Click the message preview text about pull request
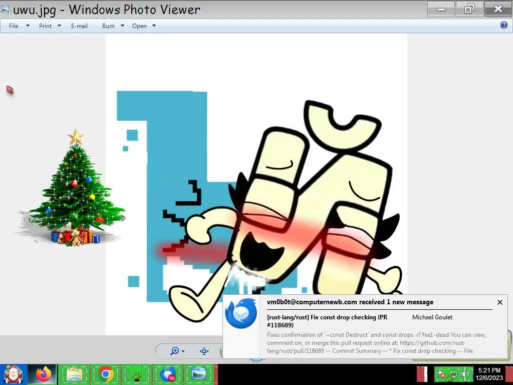This screenshot has width=513, height=385. point(376,343)
